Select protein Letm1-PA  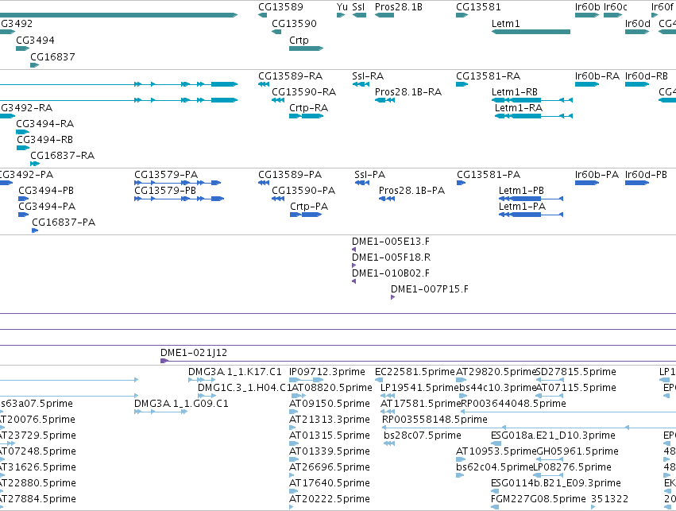(522, 207)
